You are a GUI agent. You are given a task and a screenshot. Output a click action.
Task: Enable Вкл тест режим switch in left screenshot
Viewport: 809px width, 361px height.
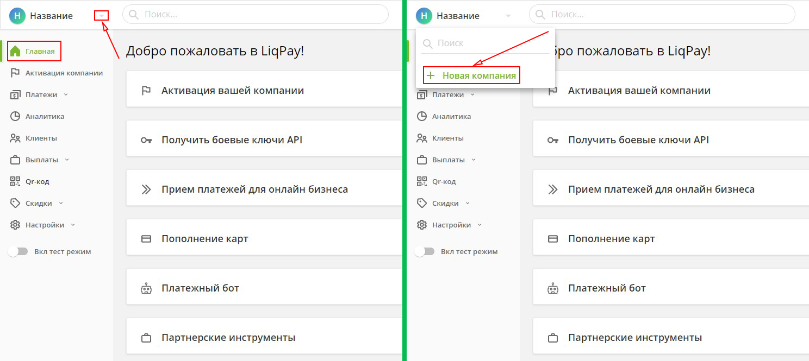pos(17,251)
